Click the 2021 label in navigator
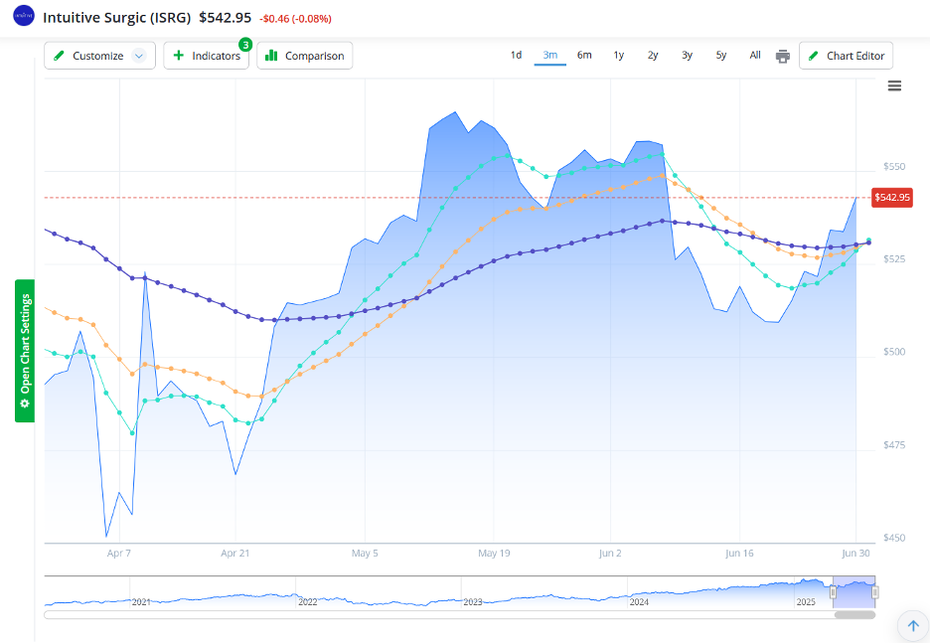 coord(141,602)
